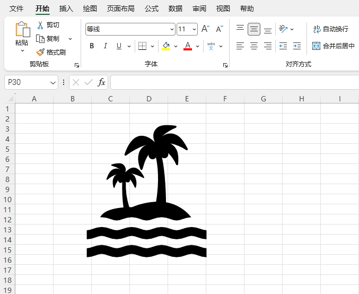Open the font name 等线 dropdown
This screenshot has width=359, height=294.
click(172, 29)
